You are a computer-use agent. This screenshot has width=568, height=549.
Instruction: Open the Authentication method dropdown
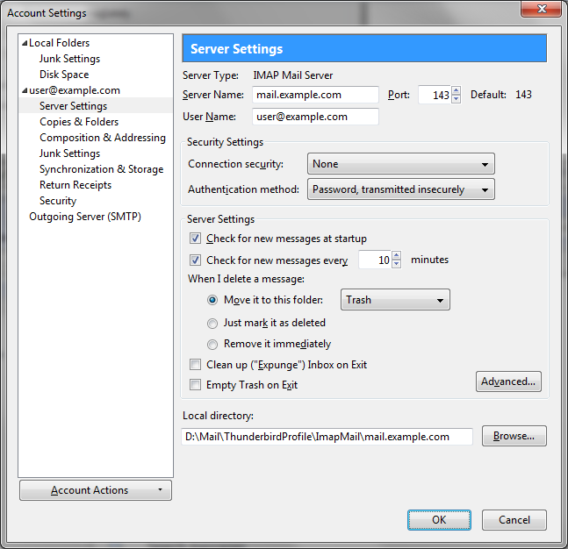tap(401, 189)
